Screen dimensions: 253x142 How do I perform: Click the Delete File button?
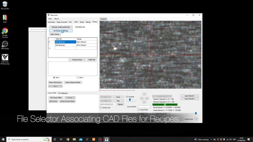pos(92,60)
